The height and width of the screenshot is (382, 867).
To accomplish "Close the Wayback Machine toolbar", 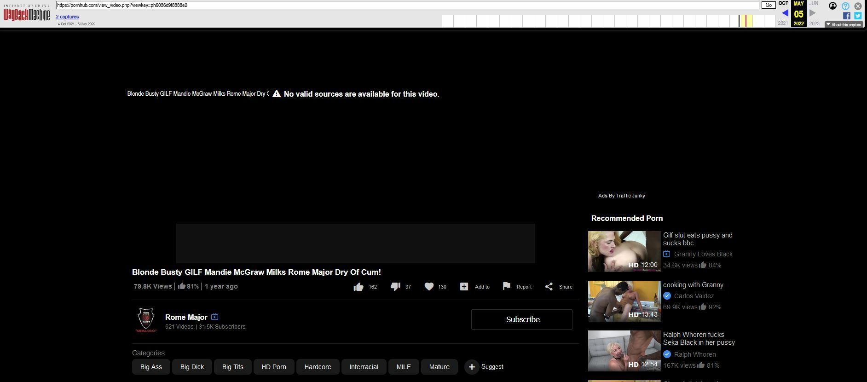I will tap(858, 6).
